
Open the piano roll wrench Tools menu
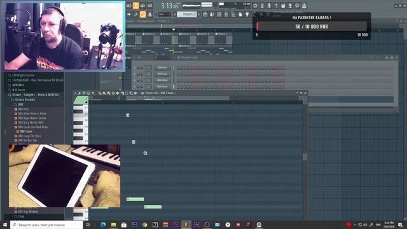(79, 93)
